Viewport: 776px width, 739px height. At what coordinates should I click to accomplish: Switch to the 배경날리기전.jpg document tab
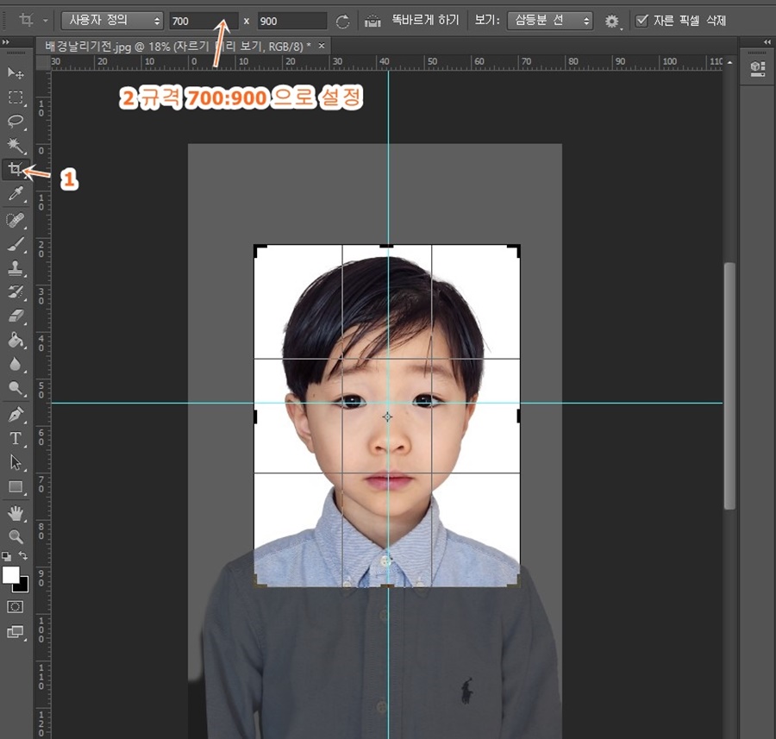click(x=177, y=47)
